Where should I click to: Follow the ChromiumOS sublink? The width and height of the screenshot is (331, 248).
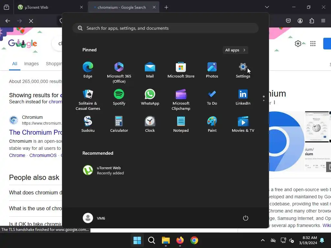click(43, 155)
